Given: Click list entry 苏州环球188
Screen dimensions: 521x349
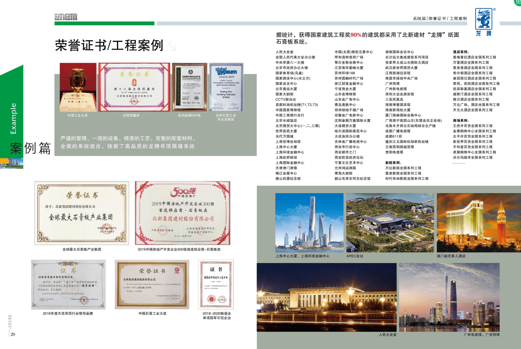Looking at the screenshot, I should (x=345, y=73).
